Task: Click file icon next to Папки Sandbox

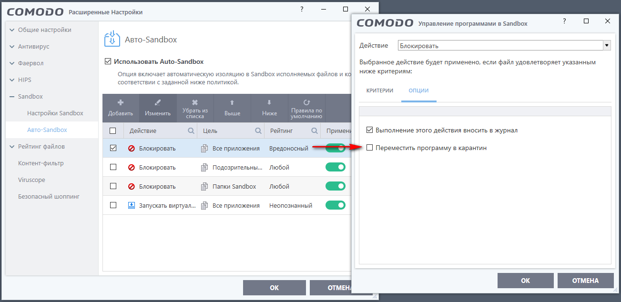Action: tap(204, 187)
